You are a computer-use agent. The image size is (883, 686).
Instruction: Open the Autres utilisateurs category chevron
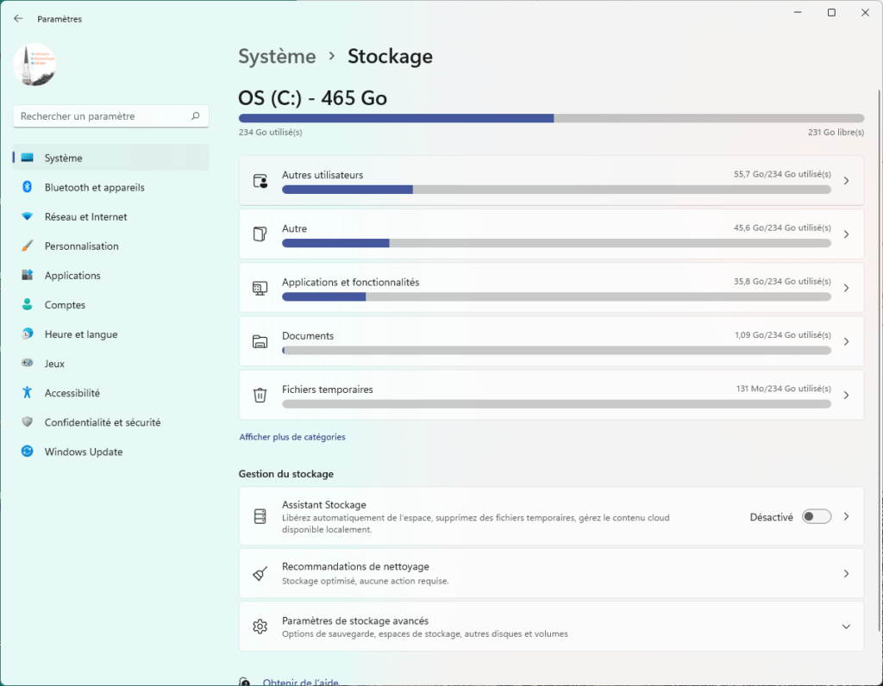847,181
